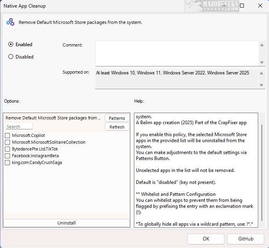The image size is (269, 248).
Task: Open the GitHub button
Action: tap(245, 239)
